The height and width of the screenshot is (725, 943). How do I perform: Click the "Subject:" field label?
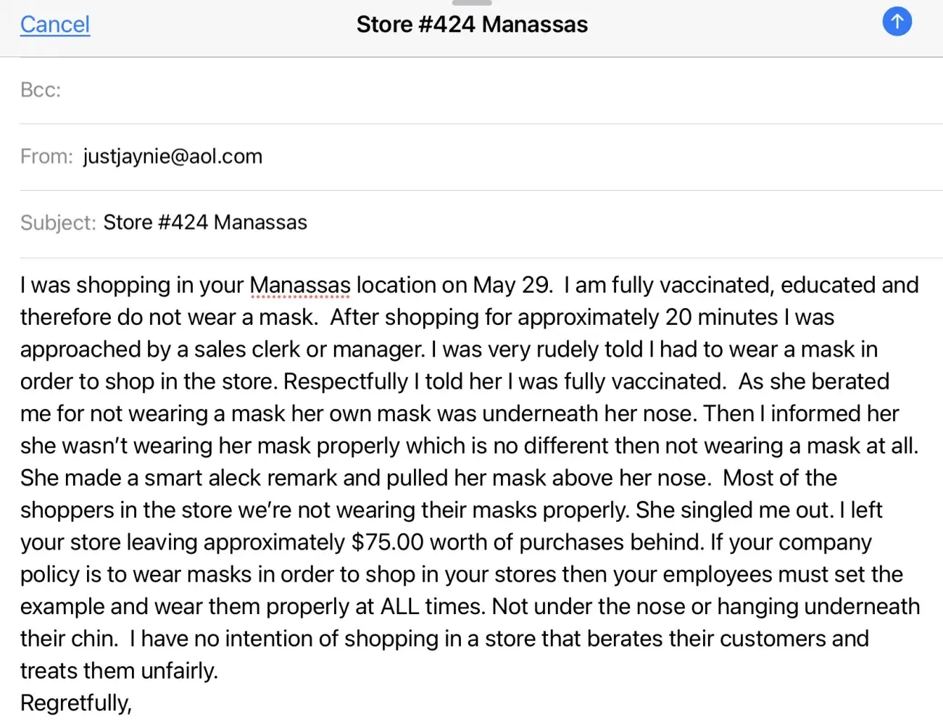click(x=58, y=223)
